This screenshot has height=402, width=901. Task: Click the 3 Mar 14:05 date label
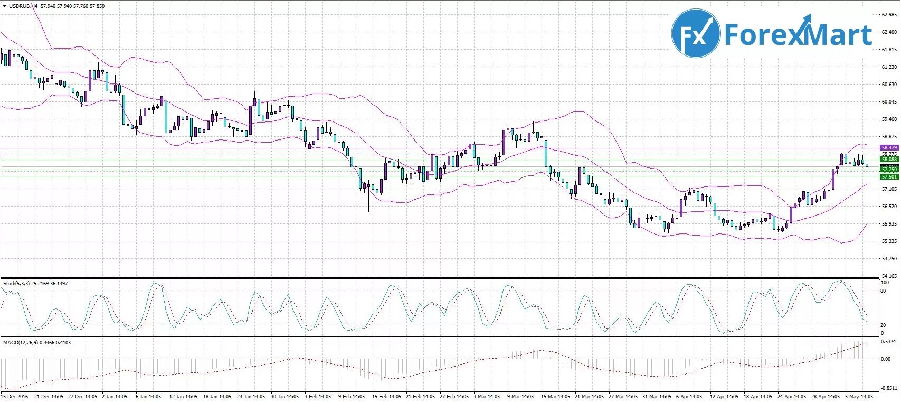tap(487, 396)
